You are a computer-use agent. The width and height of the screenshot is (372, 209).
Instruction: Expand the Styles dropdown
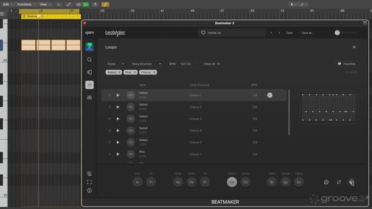point(115,64)
